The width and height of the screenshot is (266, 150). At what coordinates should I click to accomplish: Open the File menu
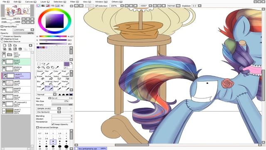pos(6,2)
